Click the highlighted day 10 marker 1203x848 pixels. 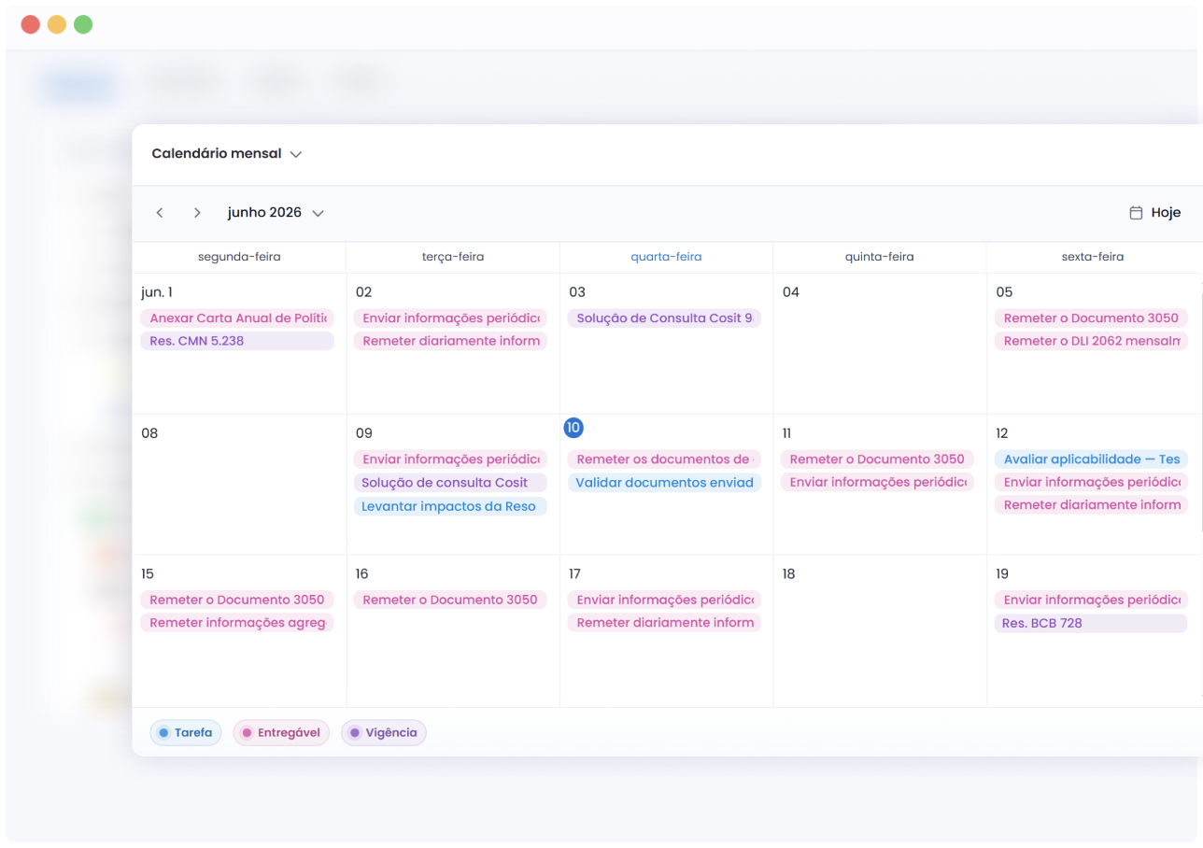(573, 428)
